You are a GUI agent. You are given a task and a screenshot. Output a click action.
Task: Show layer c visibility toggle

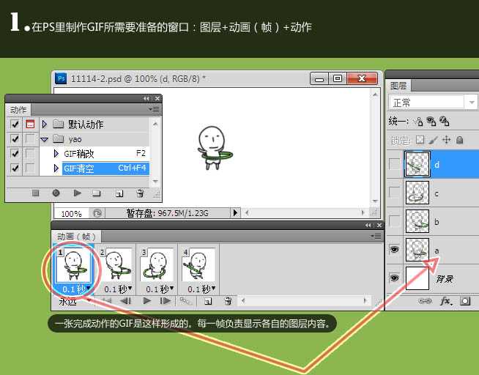394,193
